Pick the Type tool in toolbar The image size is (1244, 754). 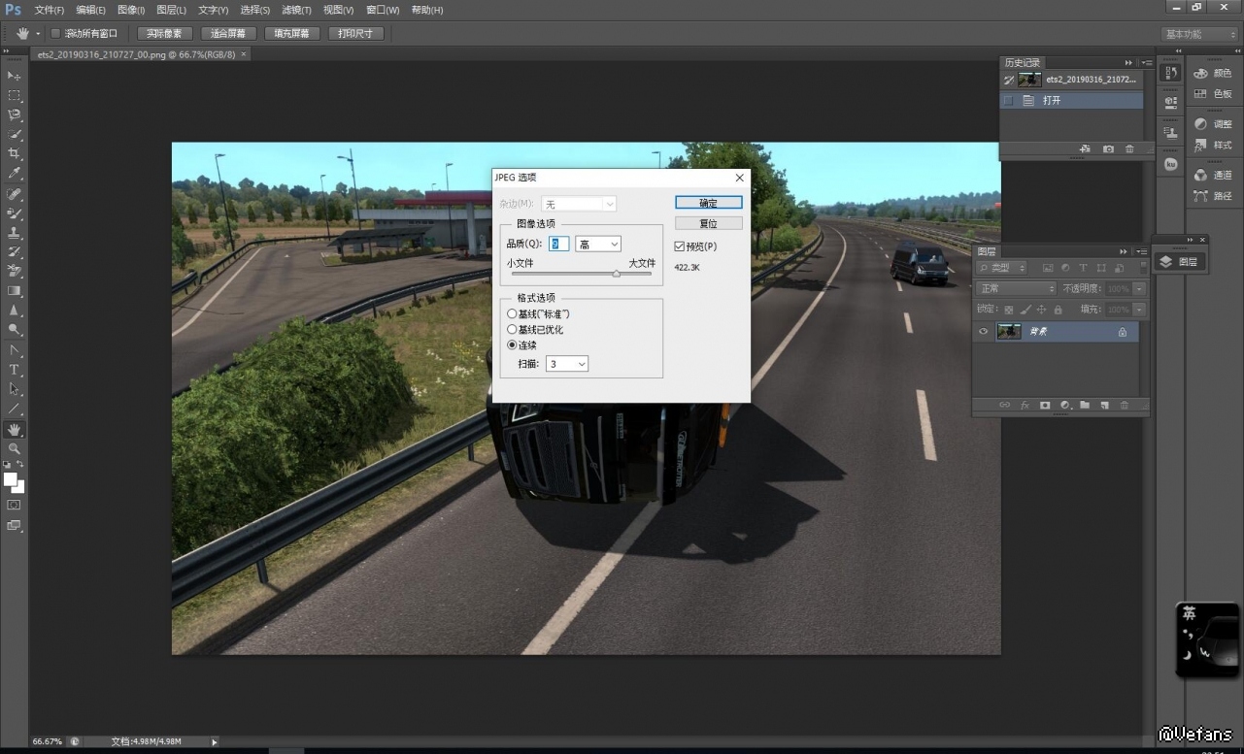(x=15, y=370)
